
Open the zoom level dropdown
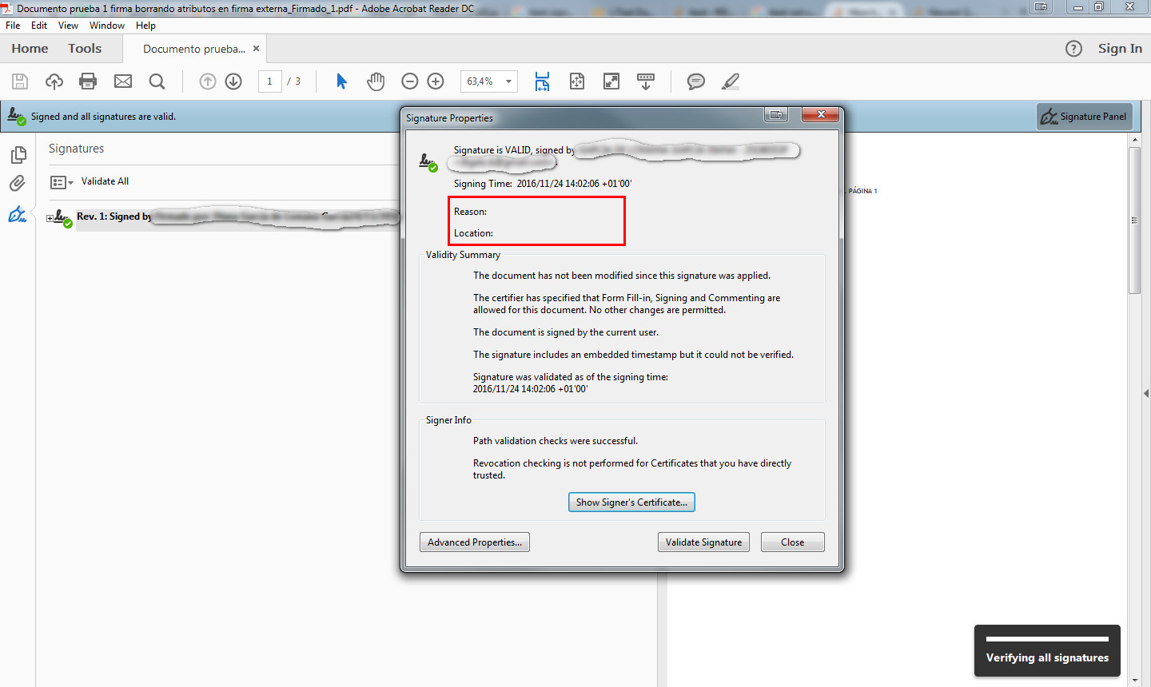[508, 81]
